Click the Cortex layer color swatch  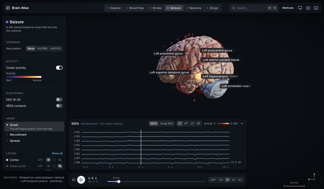pyautogui.click(x=7, y=160)
